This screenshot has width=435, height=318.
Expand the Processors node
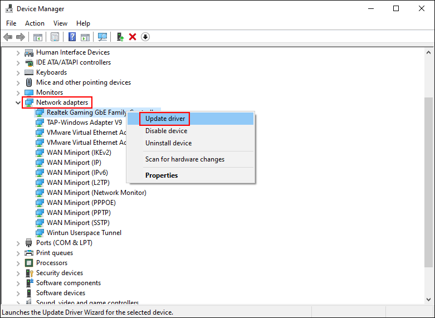click(18, 263)
